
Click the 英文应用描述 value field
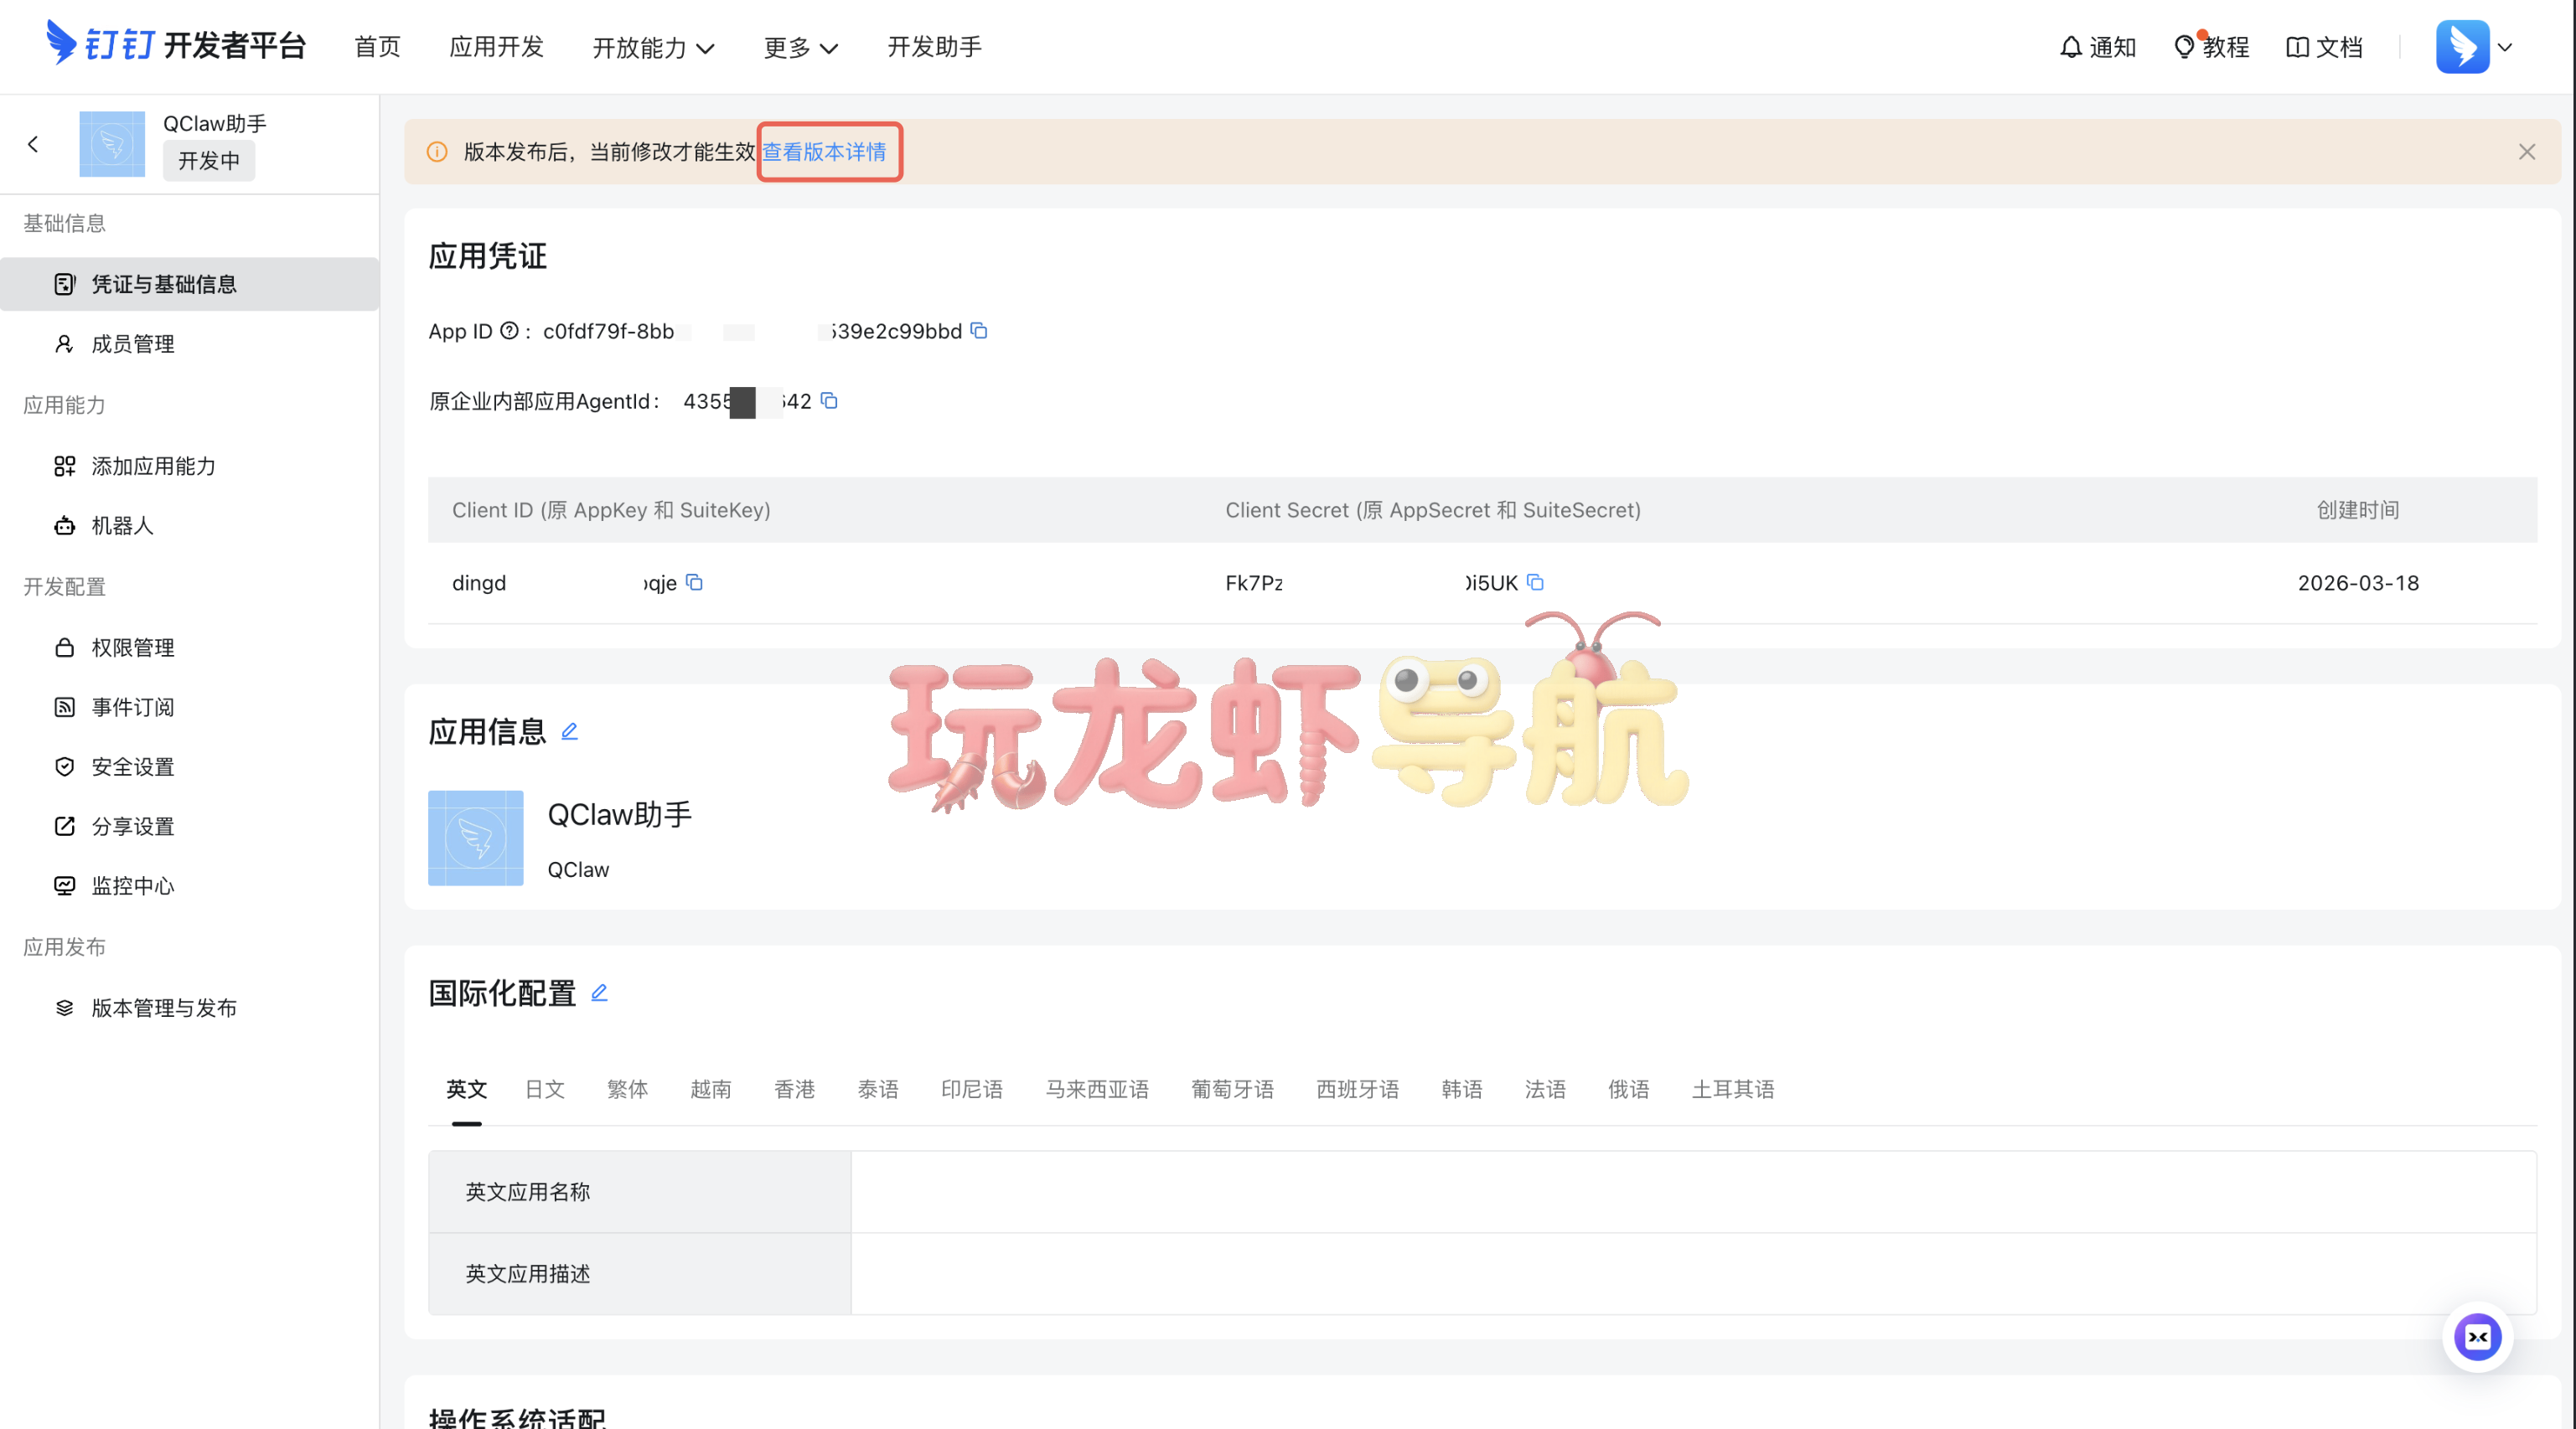click(x=1694, y=1274)
